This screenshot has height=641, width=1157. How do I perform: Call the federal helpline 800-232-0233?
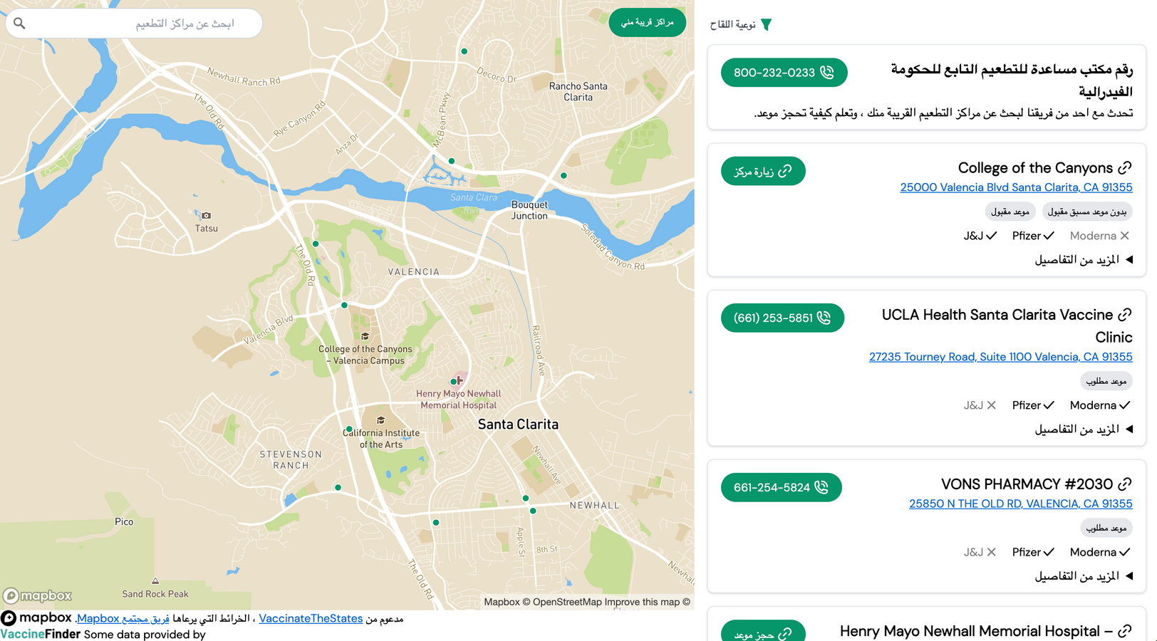pyautogui.click(x=784, y=73)
